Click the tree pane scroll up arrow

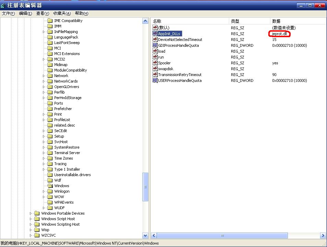click(145, 21)
